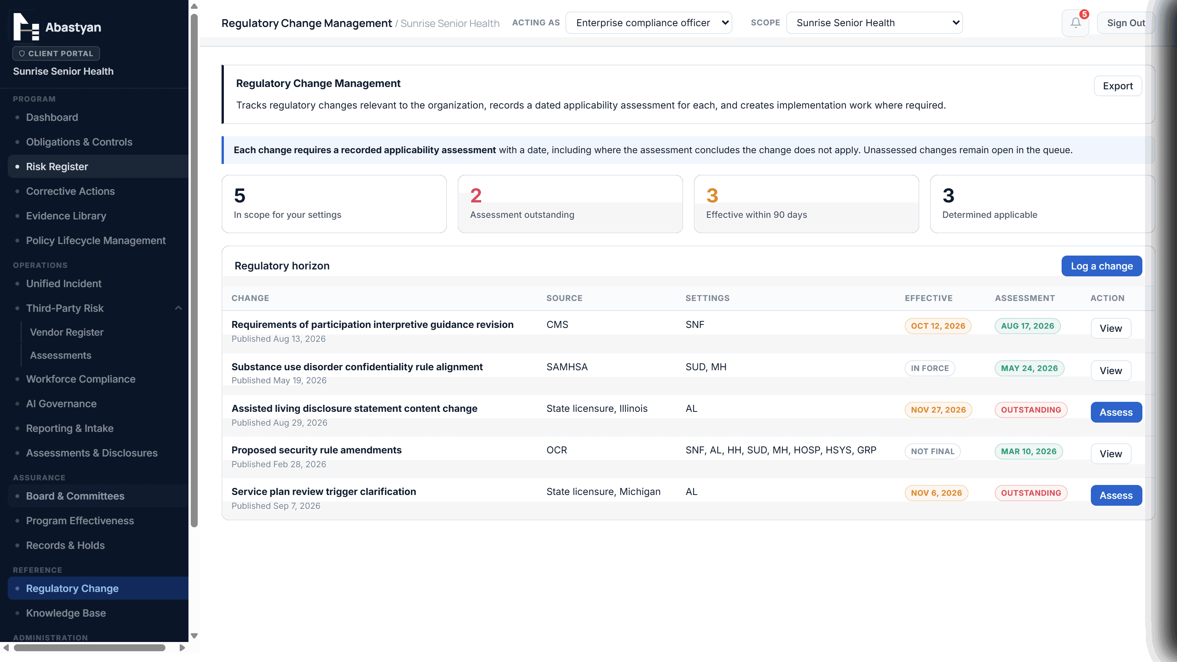View the CMS participation guidance change

(x=1111, y=328)
